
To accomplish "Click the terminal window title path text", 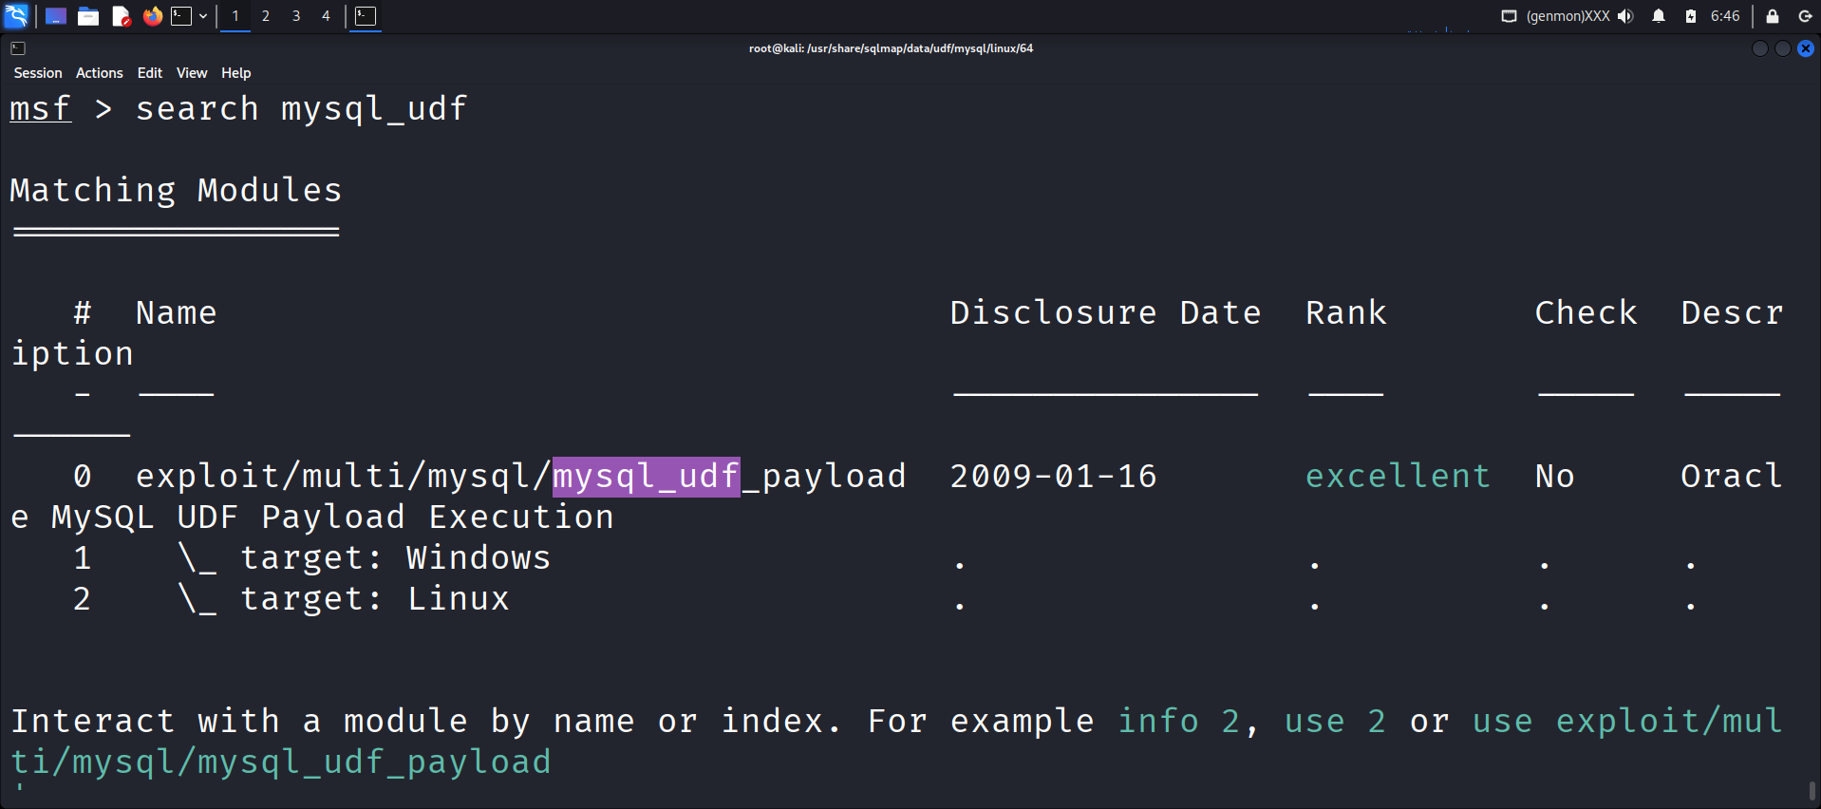I will [x=891, y=48].
